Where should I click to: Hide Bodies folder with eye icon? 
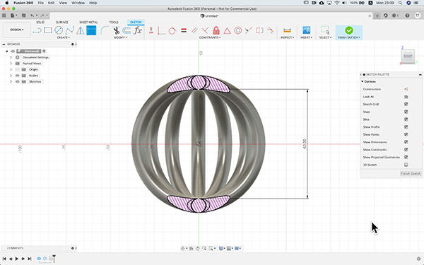click(18, 76)
